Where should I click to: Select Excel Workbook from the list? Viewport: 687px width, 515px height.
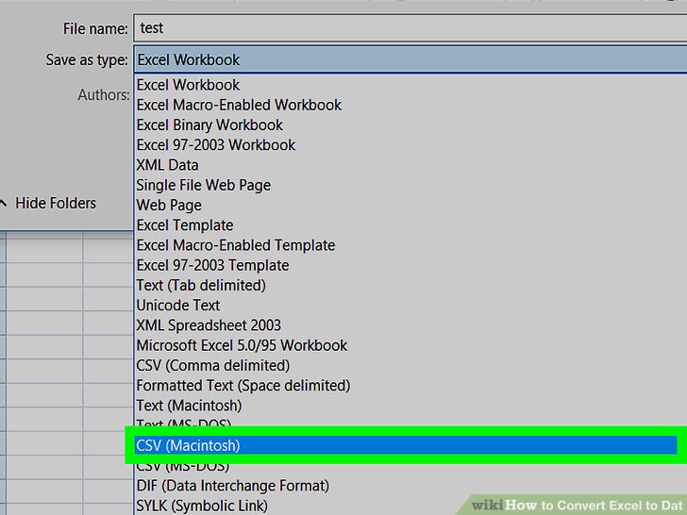coord(188,85)
